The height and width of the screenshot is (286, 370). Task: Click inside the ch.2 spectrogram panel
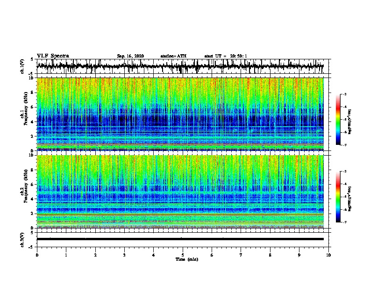(x=180, y=192)
